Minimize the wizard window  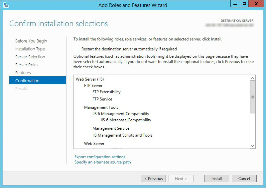[235, 4]
